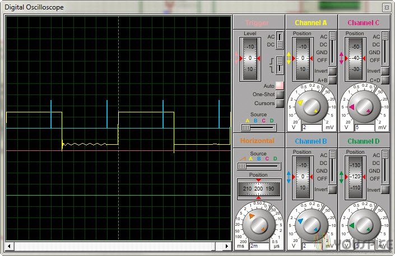This screenshot has width=395, height=256.
Task: Click the waveform horizontal scrollbar track
Action: tap(118, 246)
